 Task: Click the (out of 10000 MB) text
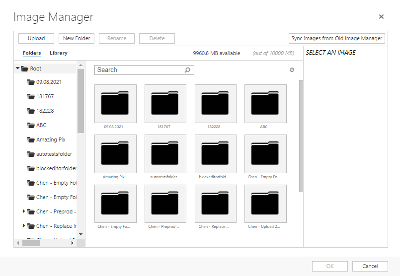point(273,53)
